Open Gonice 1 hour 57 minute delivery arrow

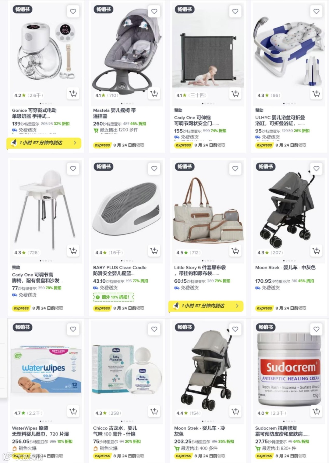pos(75,143)
